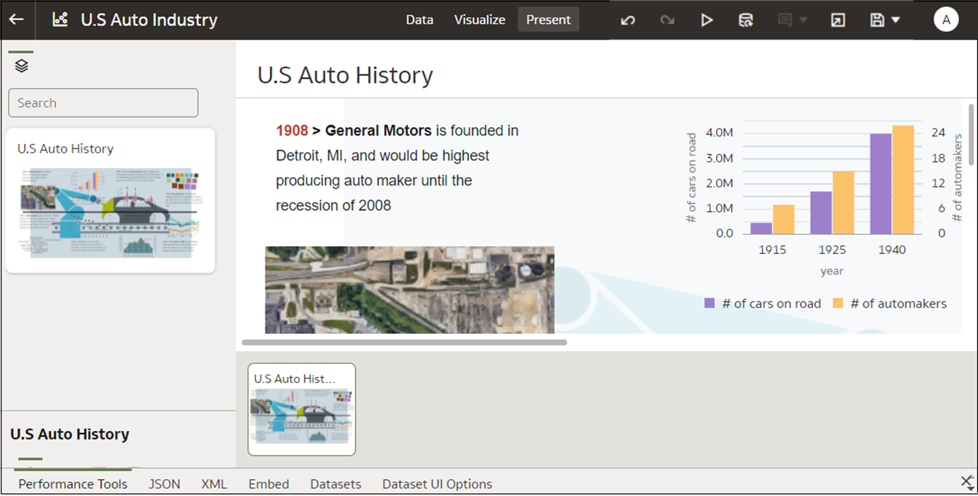Open the Dataset UI Options tab
Image resolution: width=978 pixels, height=496 pixels.
437,484
